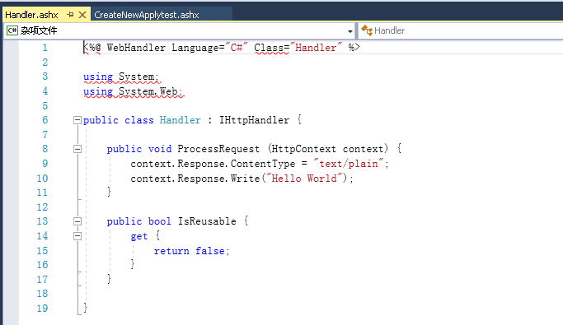Click on 'using System.Web;' line
This screenshot has width=563, height=325.
click(134, 91)
